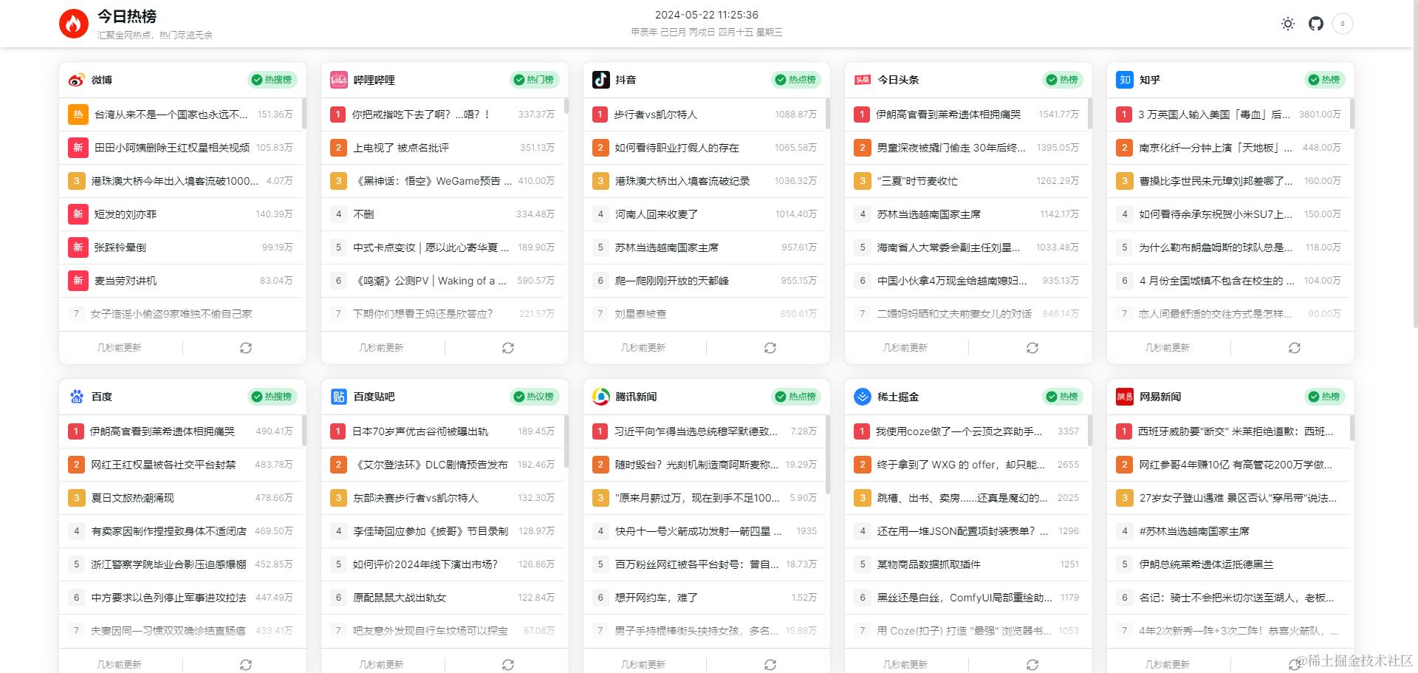Refresh the 哔哩哔哩 hot list
Image resolution: width=1418 pixels, height=673 pixels.
coord(507,348)
